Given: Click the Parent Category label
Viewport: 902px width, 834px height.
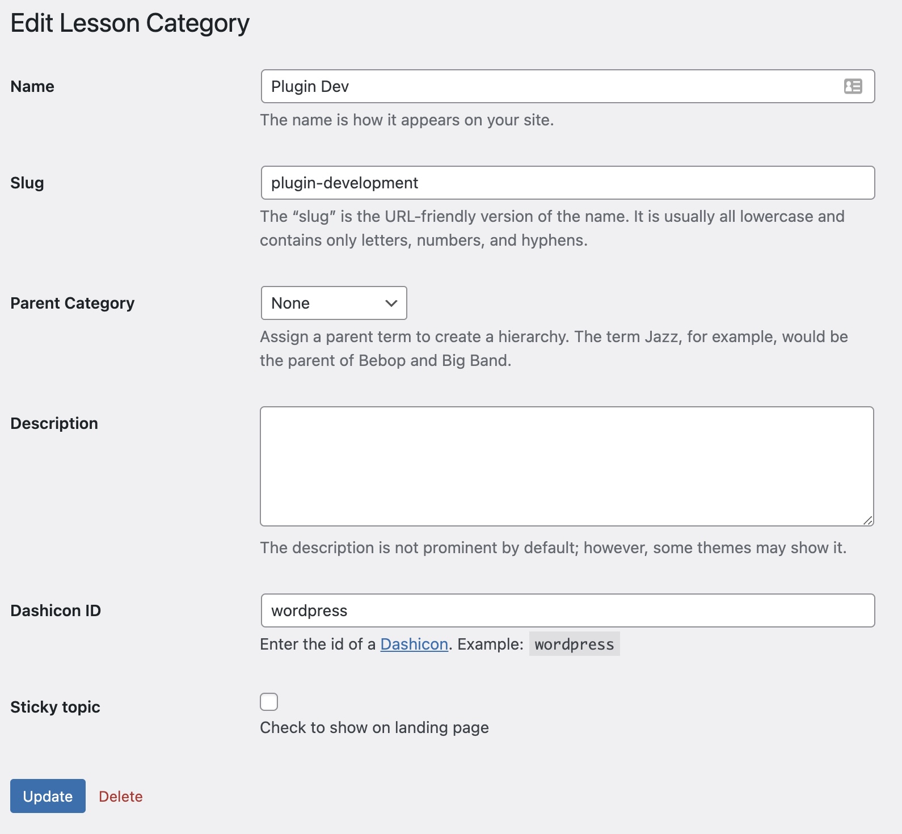Looking at the screenshot, I should pyautogui.click(x=73, y=303).
